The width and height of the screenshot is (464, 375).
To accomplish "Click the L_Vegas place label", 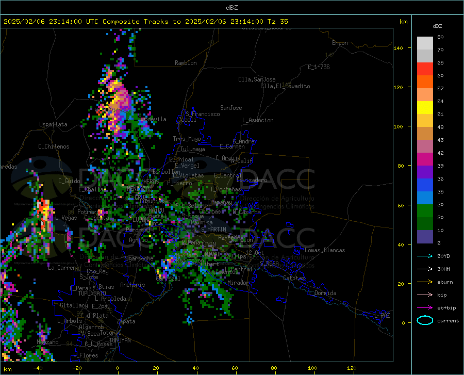I will click(x=66, y=218).
